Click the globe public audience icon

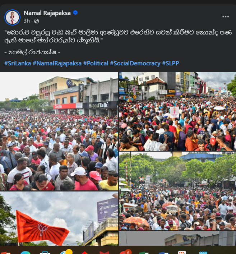pos(37,21)
